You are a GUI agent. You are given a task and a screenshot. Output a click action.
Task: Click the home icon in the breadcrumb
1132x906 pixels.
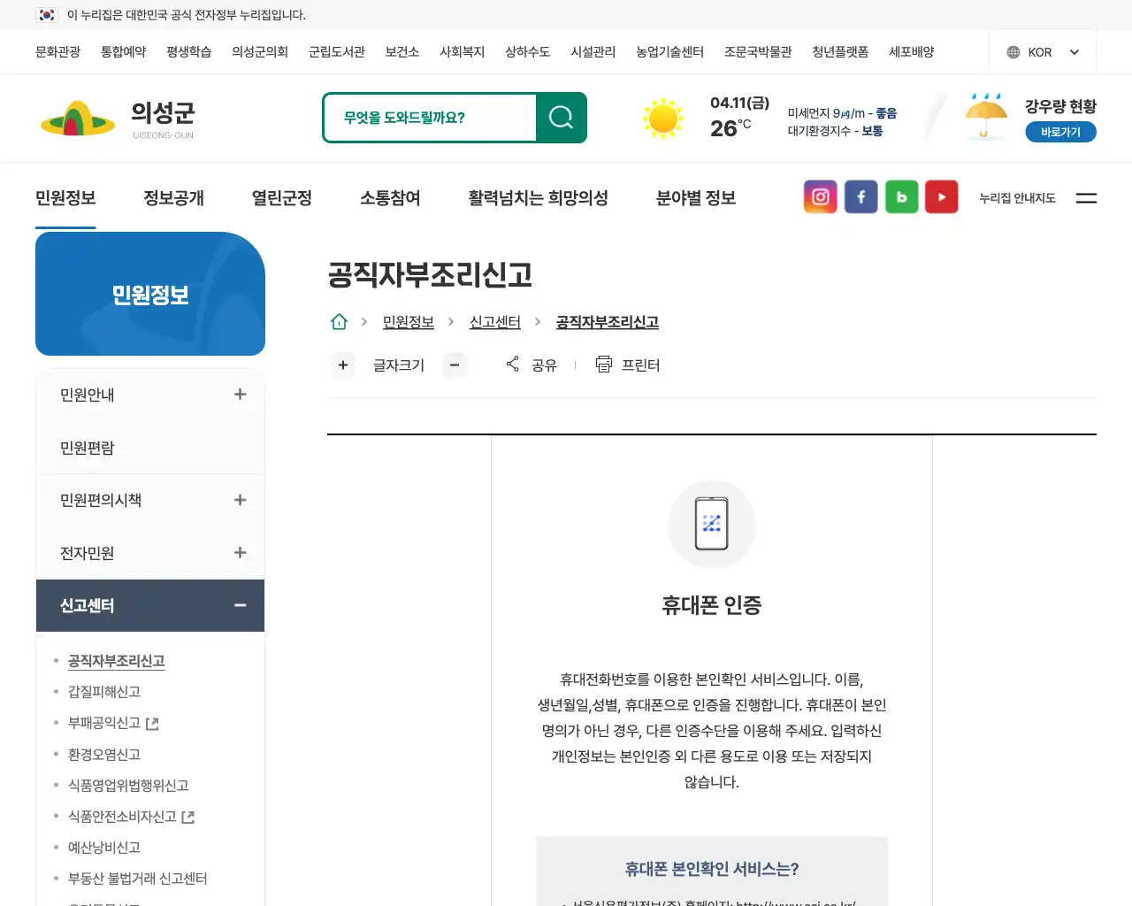click(x=339, y=321)
